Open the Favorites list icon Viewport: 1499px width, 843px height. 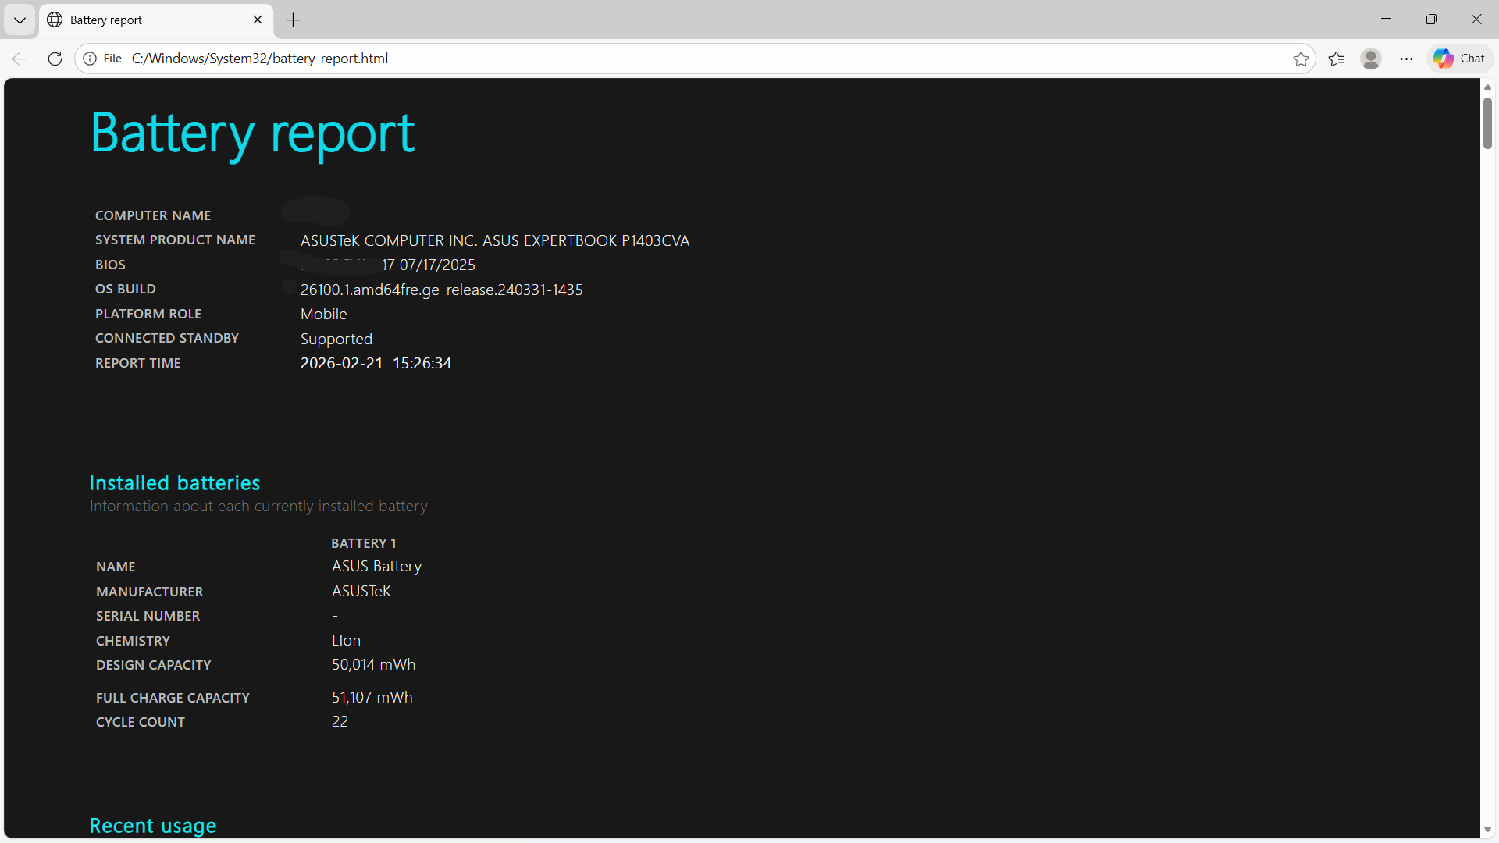(1336, 59)
